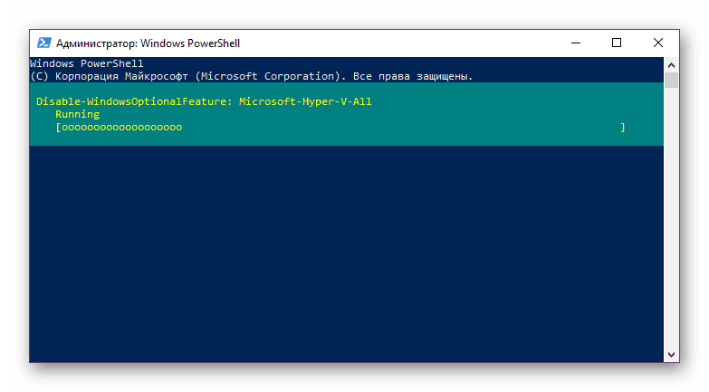Click the PowerShell icon in the title bar
The image size is (709, 392).
pos(43,43)
